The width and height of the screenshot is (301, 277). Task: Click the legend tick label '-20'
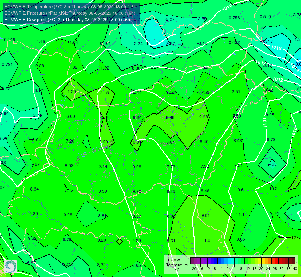pos(193,269)
